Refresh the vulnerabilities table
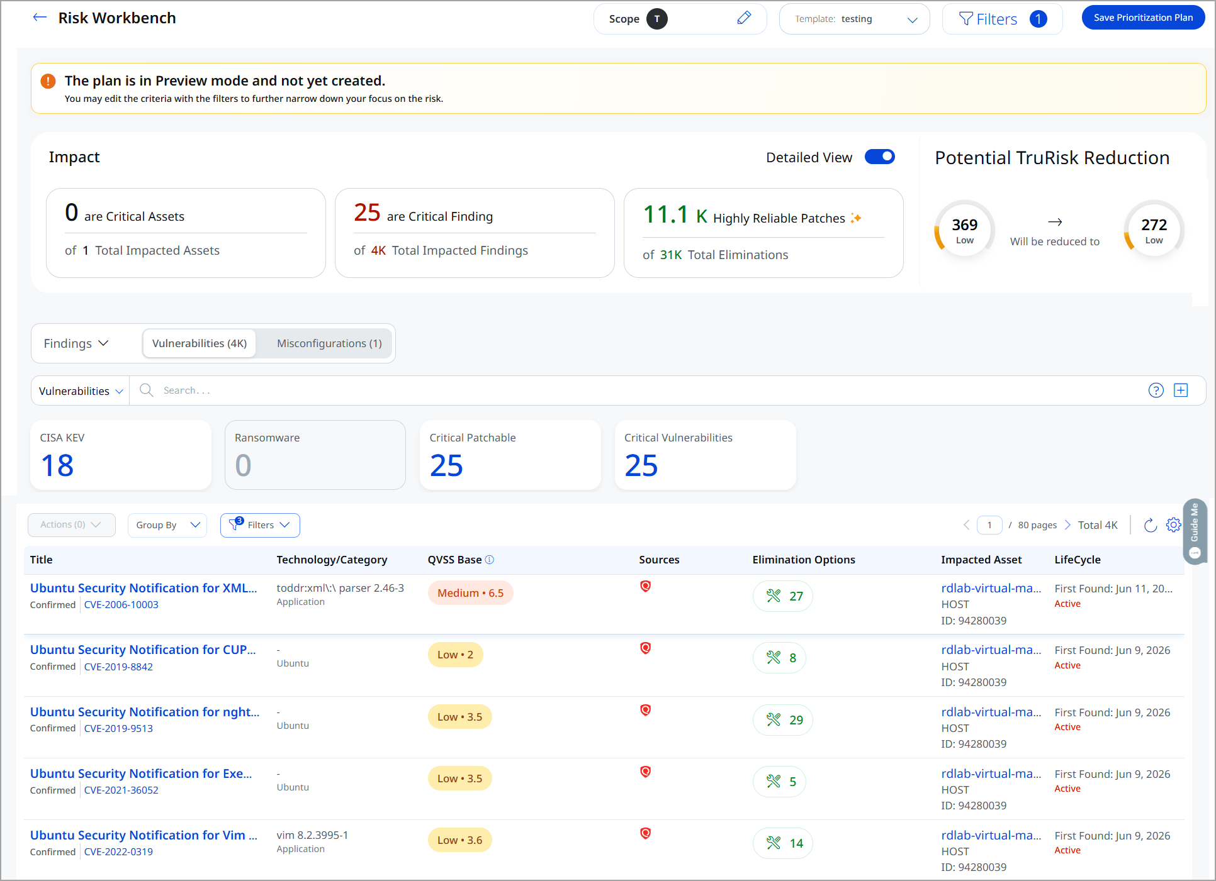This screenshot has height=881, width=1216. pos(1150,525)
